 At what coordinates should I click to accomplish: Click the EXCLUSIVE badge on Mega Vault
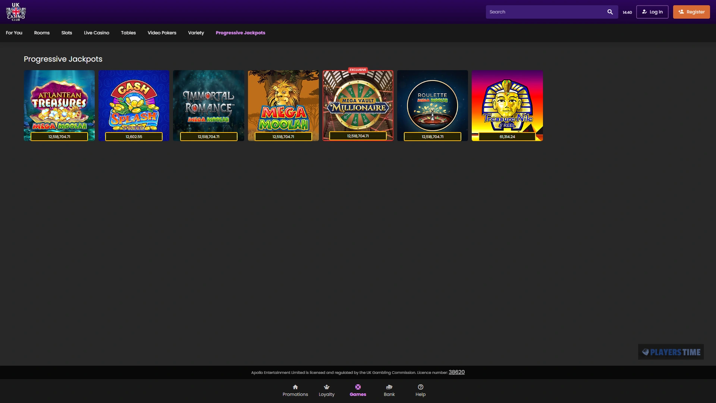point(358,70)
